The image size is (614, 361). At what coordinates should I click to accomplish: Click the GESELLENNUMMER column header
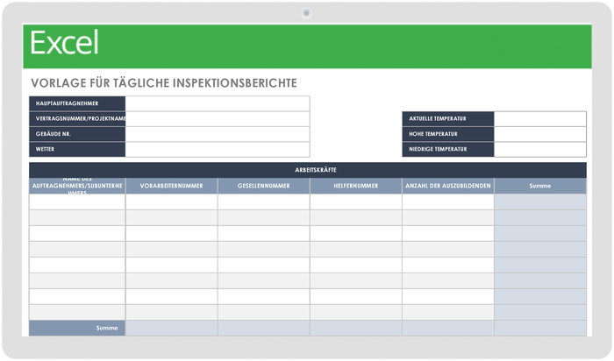point(263,186)
